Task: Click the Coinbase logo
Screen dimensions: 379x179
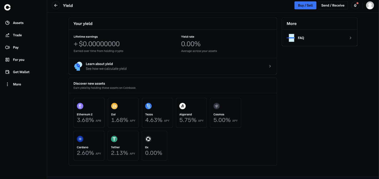Action: tap(7, 7)
